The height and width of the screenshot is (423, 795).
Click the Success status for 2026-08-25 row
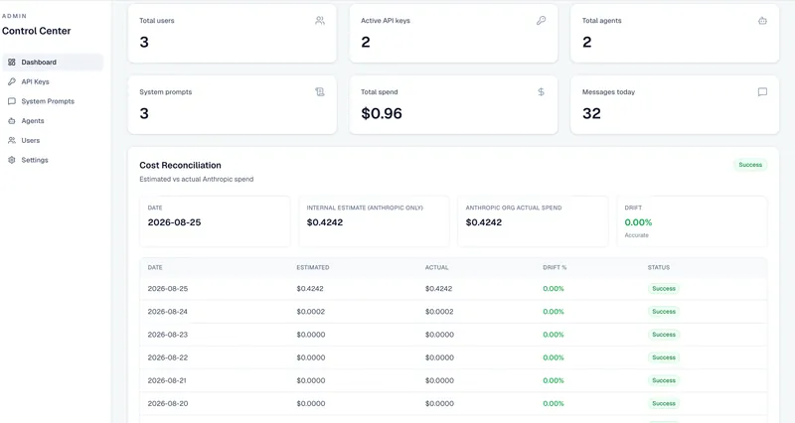(664, 289)
